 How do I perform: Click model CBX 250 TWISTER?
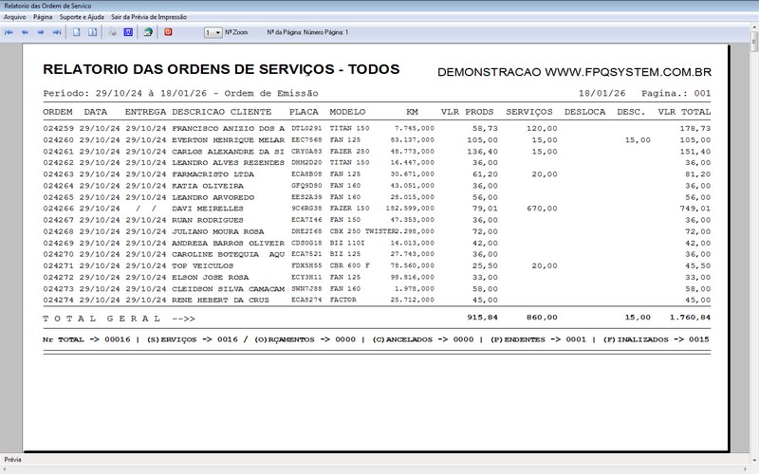[363, 231]
